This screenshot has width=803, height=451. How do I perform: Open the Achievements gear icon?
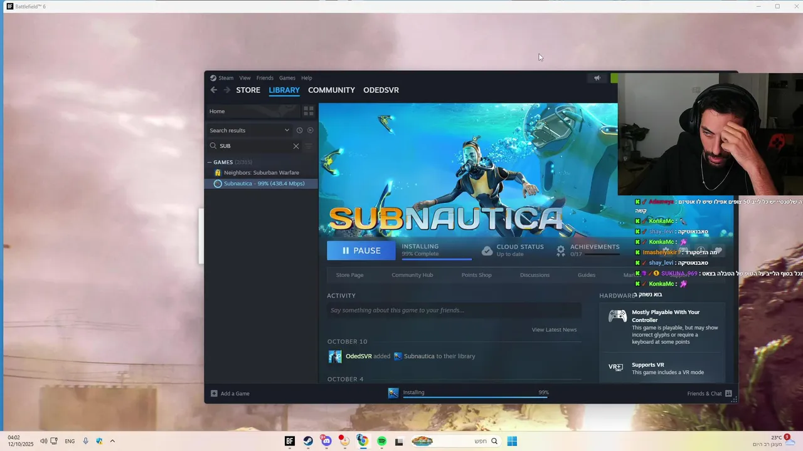(561, 251)
